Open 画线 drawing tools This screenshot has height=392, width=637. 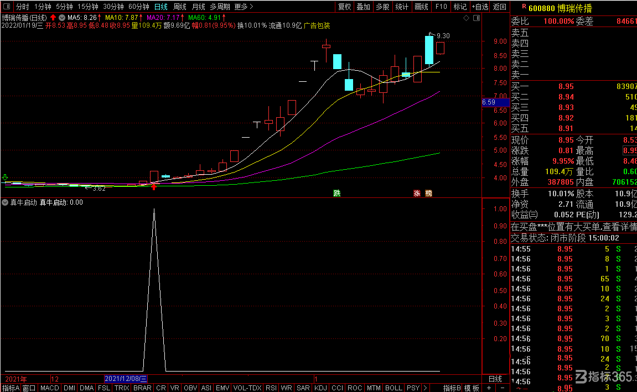(x=421, y=7)
